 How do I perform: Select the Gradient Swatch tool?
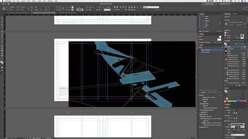[x=2, y=46]
